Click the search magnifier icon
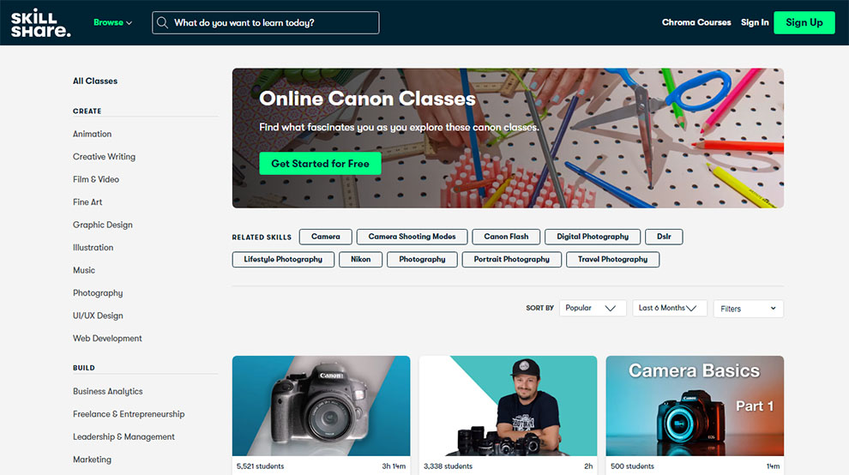The height and width of the screenshot is (475, 849). 162,23
